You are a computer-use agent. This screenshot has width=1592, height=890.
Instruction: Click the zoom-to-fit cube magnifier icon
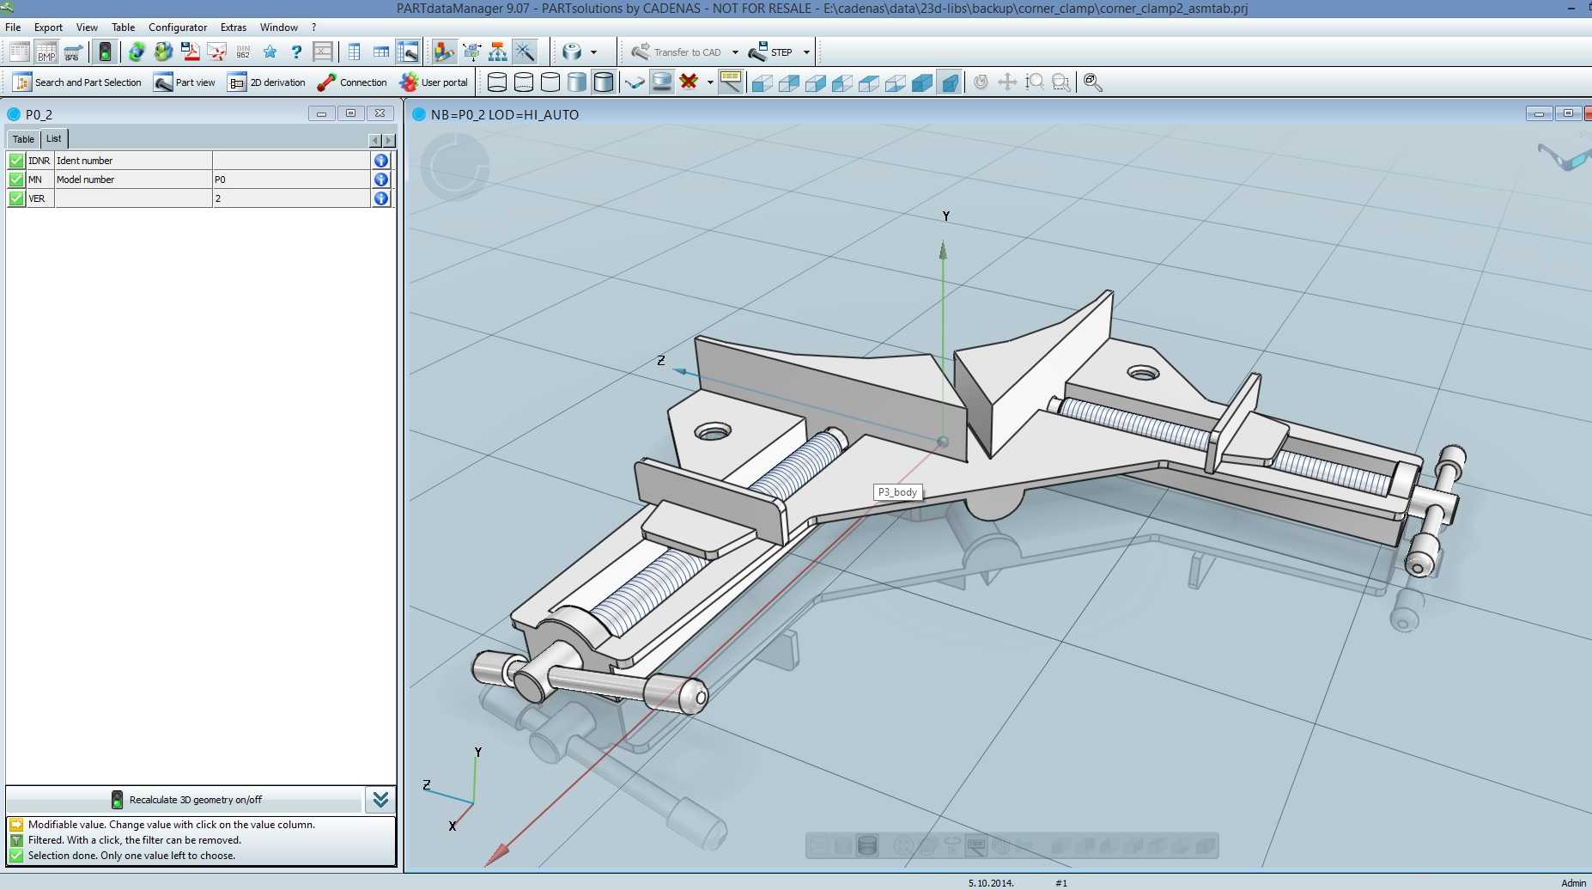tap(1092, 82)
